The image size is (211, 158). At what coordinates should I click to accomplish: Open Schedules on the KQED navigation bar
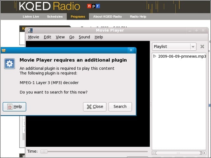click(55, 16)
